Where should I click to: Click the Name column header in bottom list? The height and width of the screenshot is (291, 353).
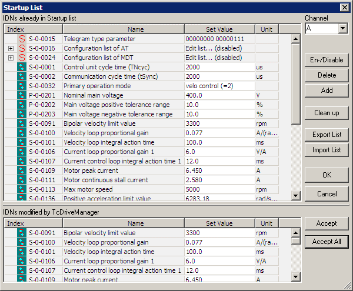pos(124,223)
